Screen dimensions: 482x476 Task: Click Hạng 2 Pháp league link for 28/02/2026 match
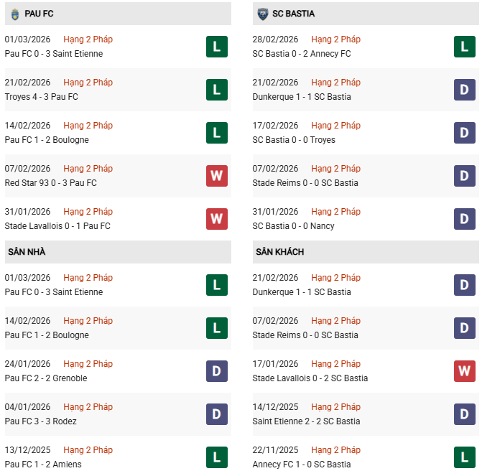(x=336, y=39)
